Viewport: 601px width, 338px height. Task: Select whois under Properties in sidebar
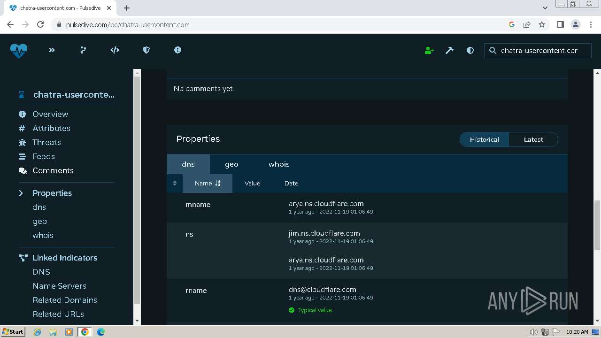click(43, 235)
